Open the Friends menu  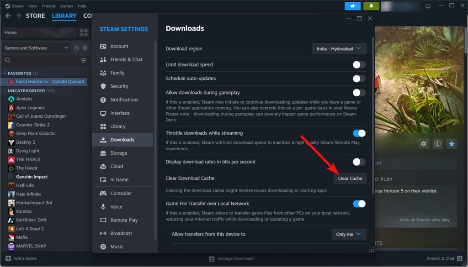tap(48, 6)
